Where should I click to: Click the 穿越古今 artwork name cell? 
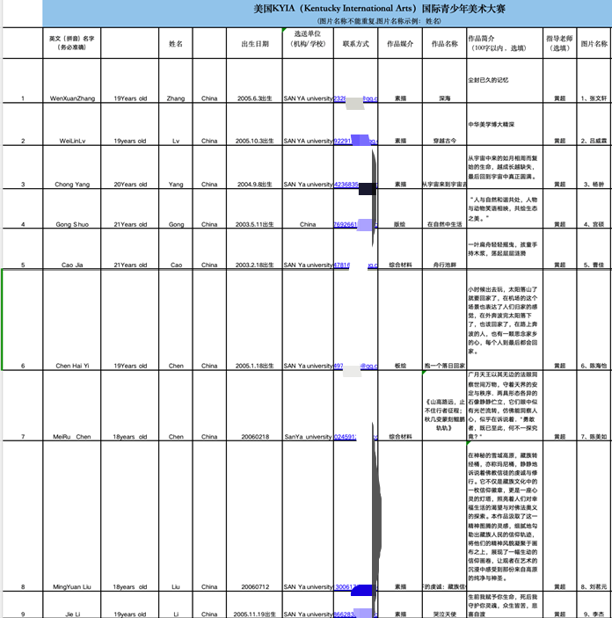click(444, 141)
